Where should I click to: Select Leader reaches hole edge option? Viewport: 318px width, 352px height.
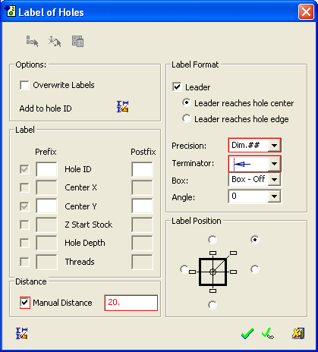pyautogui.click(x=187, y=118)
